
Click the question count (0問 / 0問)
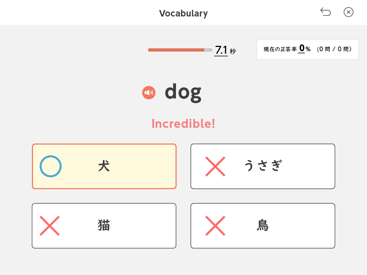(x=334, y=49)
